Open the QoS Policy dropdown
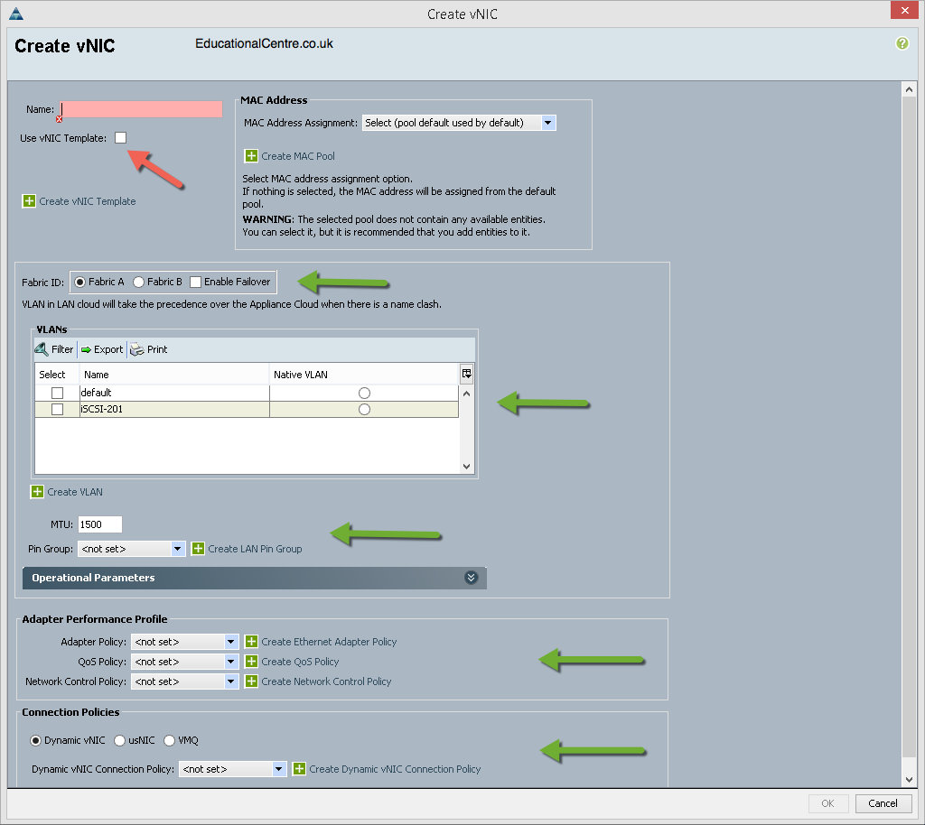 [184, 662]
